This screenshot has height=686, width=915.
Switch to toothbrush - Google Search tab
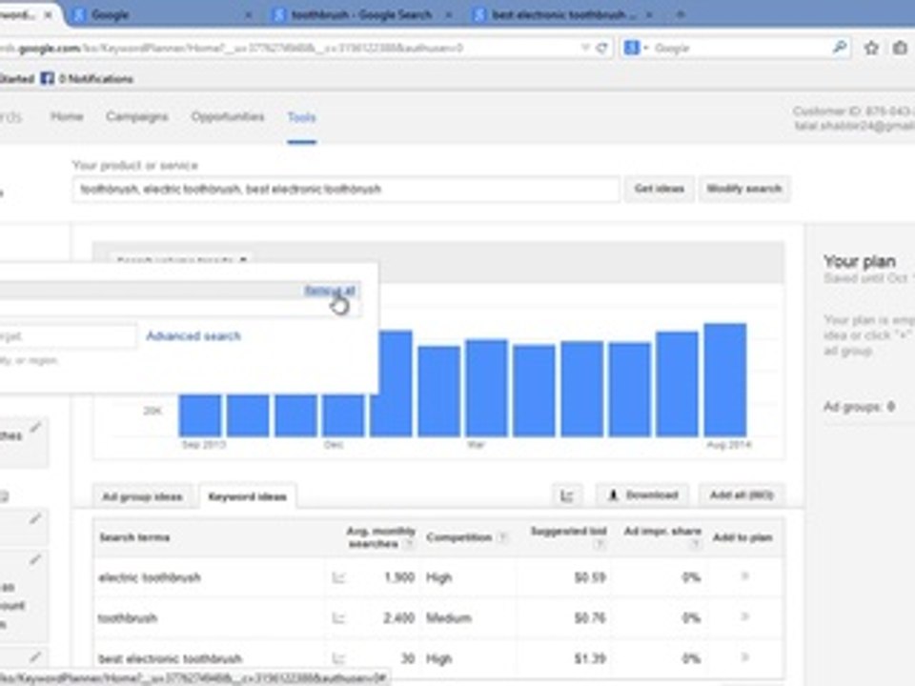point(362,14)
